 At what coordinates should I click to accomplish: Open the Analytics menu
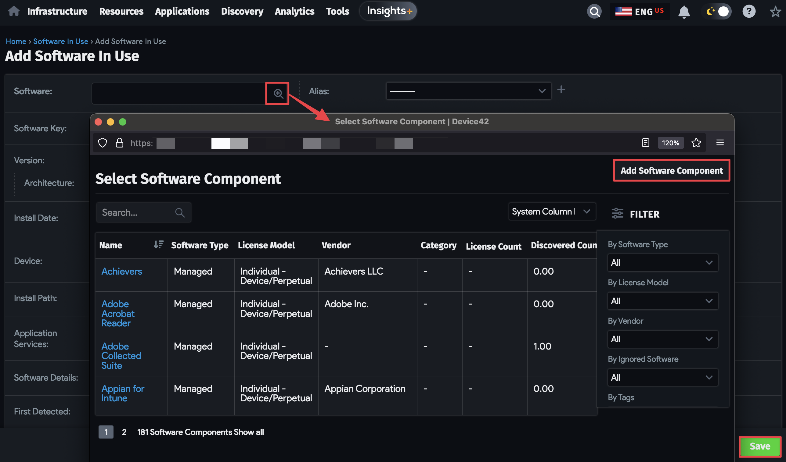294,11
